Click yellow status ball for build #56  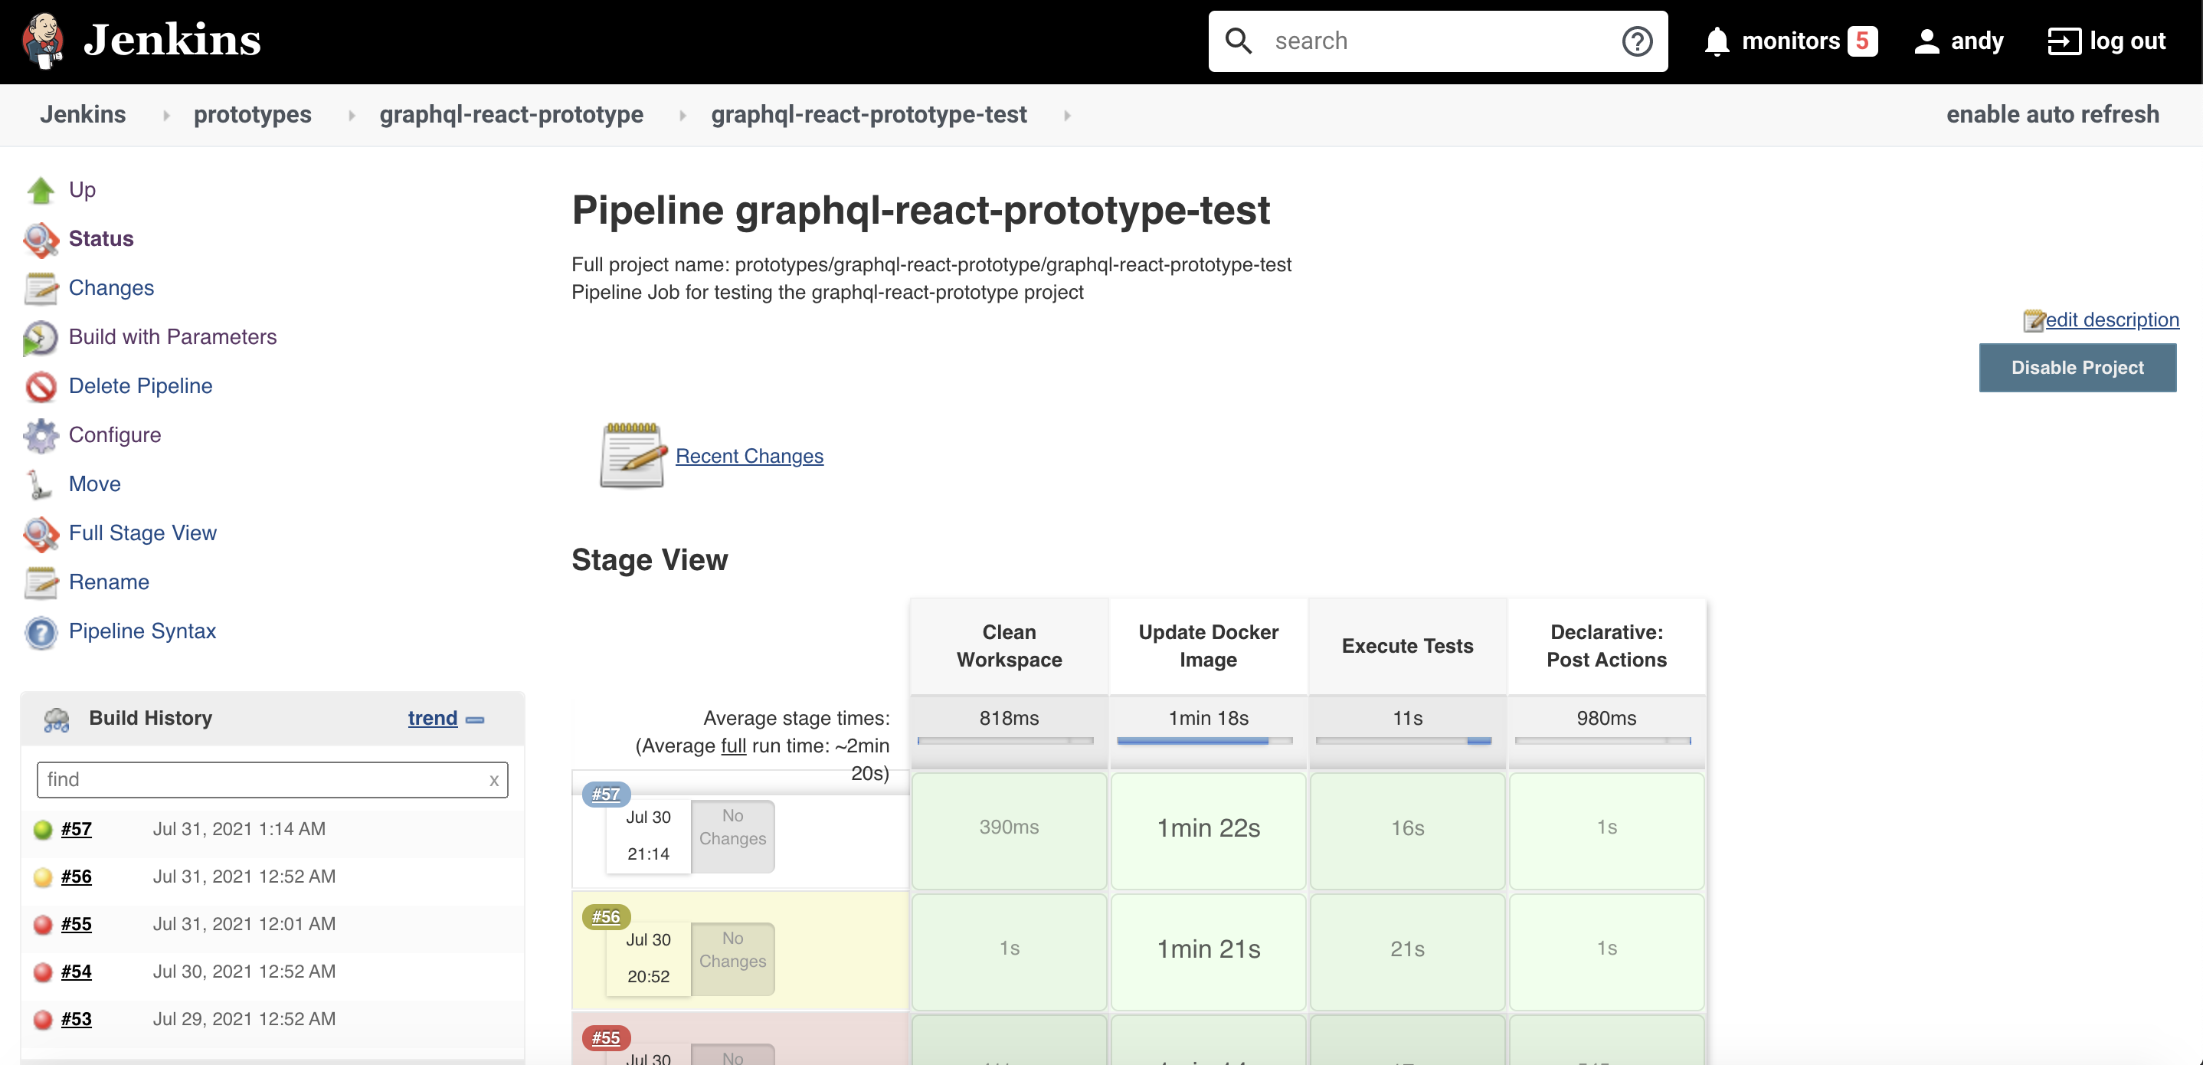[43, 877]
